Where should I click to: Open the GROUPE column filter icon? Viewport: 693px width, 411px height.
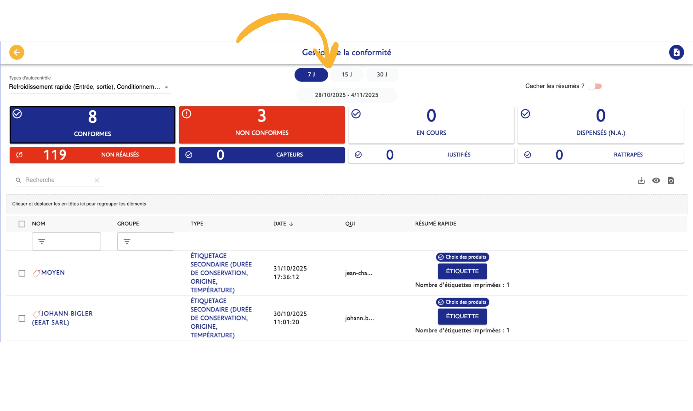[127, 241]
